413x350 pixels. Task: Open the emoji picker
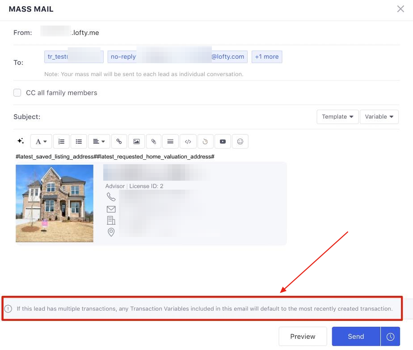click(240, 141)
